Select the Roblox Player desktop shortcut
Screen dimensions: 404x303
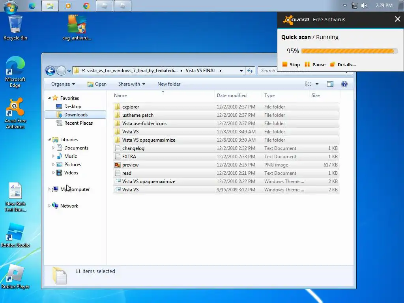point(15,277)
